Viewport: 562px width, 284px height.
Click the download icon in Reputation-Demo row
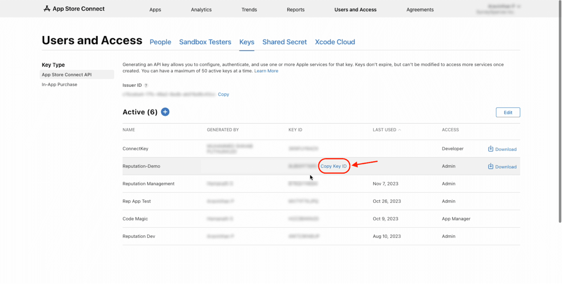click(491, 167)
